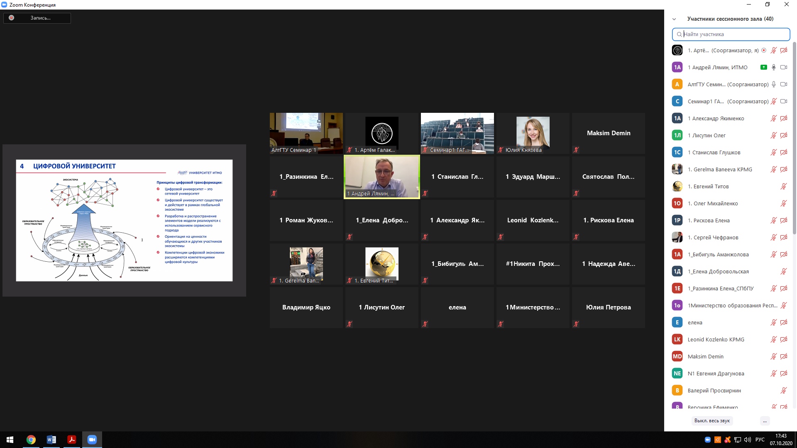Open Google Chrome from the taskbar
Image resolution: width=797 pixels, height=448 pixels.
[x=31, y=440]
